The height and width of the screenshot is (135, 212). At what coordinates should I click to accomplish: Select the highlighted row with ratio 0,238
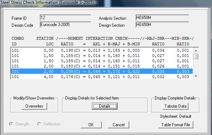pyautogui.click(x=102, y=71)
